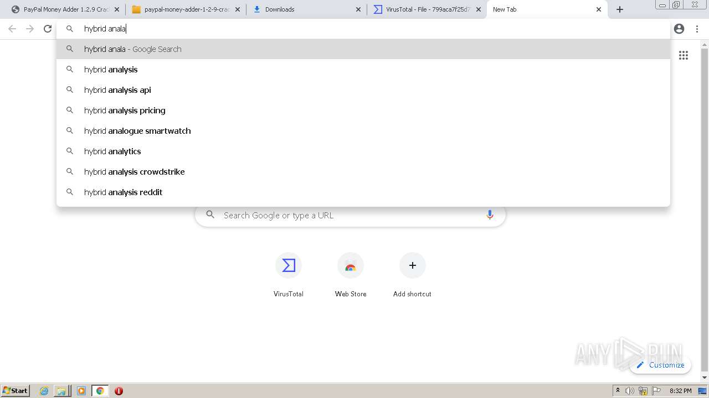This screenshot has height=398, width=709.
Task: Click the address bar containing 'hybrid anala'
Action: tap(363, 29)
